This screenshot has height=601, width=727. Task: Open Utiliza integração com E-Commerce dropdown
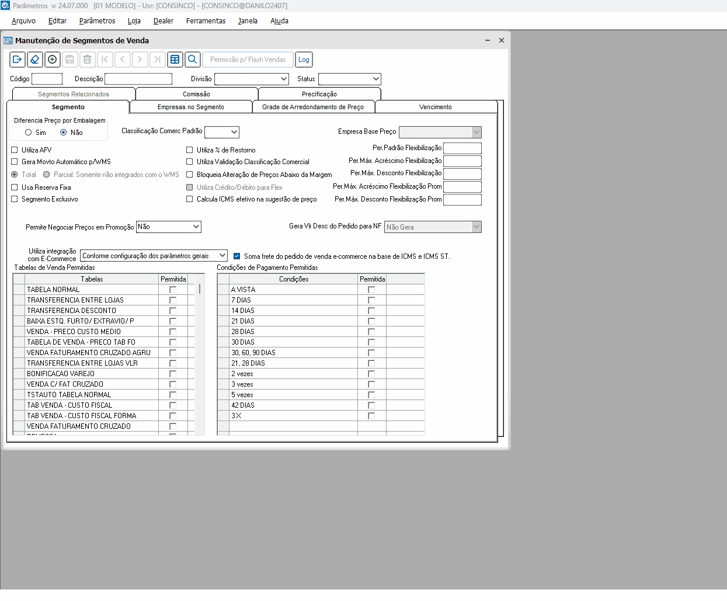[x=154, y=256]
